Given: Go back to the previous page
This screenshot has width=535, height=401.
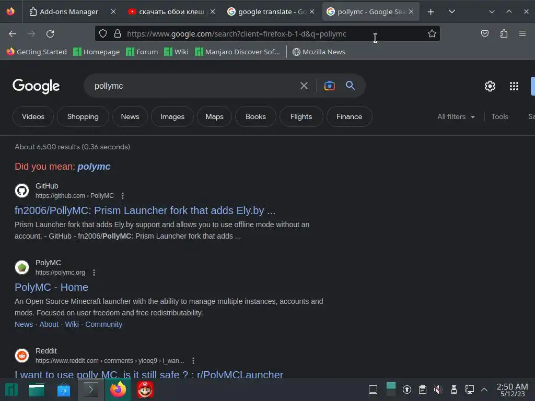Looking at the screenshot, I should point(13,34).
